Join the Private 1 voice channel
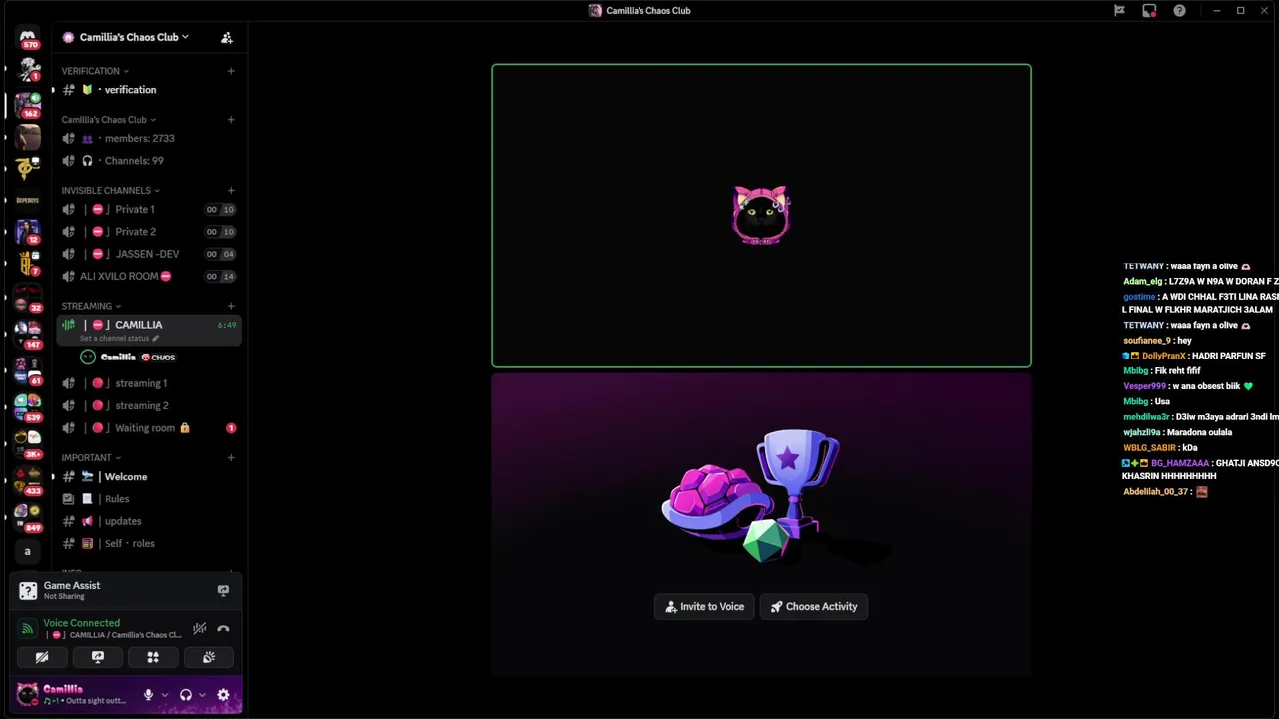Viewport: 1279px width, 719px height. tap(148, 209)
